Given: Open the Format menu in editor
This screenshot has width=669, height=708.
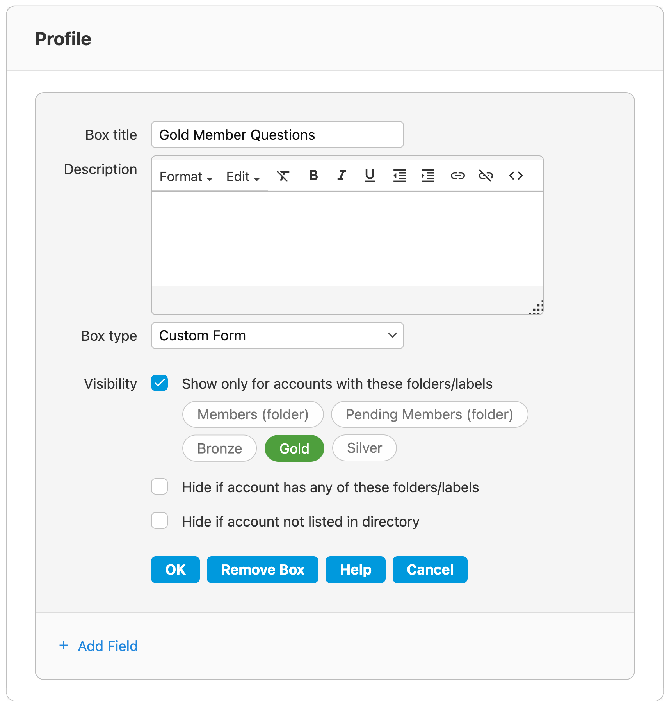Looking at the screenshot, I should coord(186,177).
